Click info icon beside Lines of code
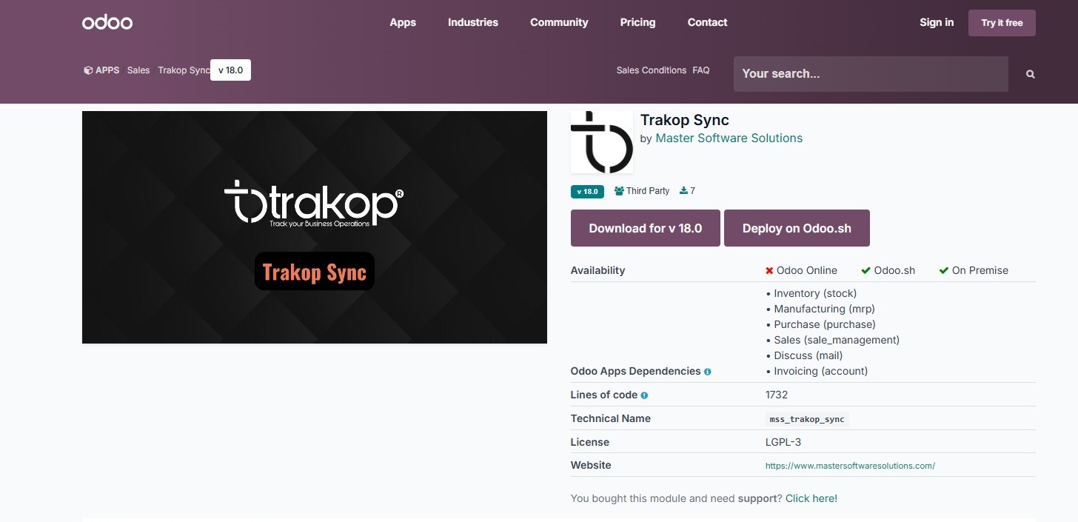This screenshot has height=522, width=1078. (x=644, y=395)
